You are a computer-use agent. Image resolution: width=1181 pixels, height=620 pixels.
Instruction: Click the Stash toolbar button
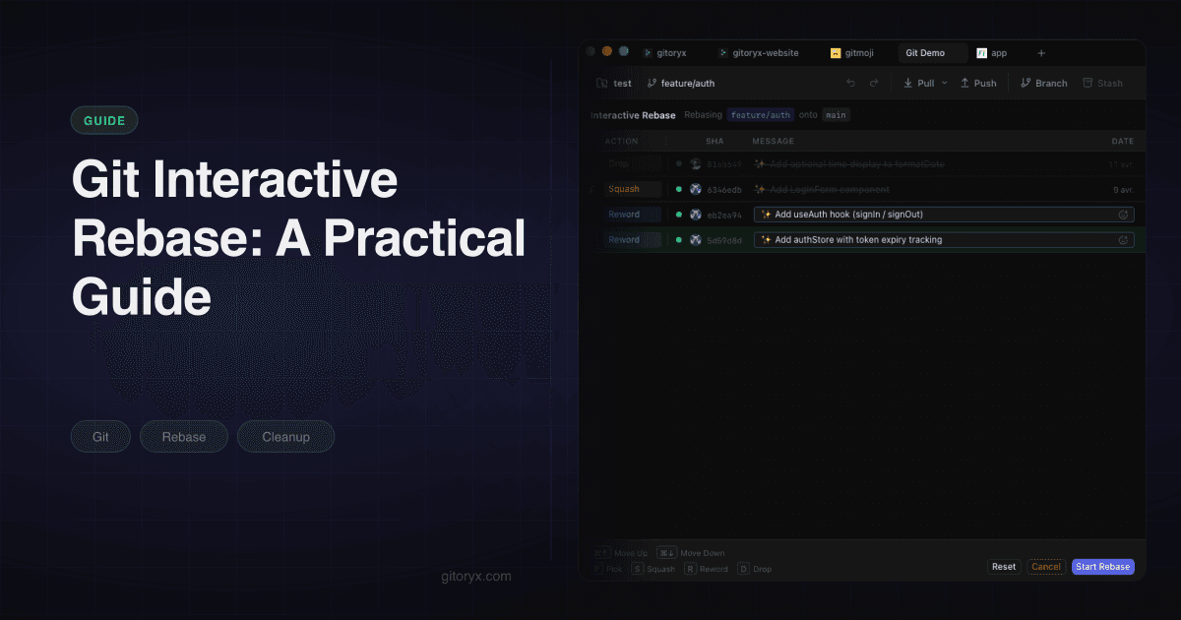(1103, 84)
